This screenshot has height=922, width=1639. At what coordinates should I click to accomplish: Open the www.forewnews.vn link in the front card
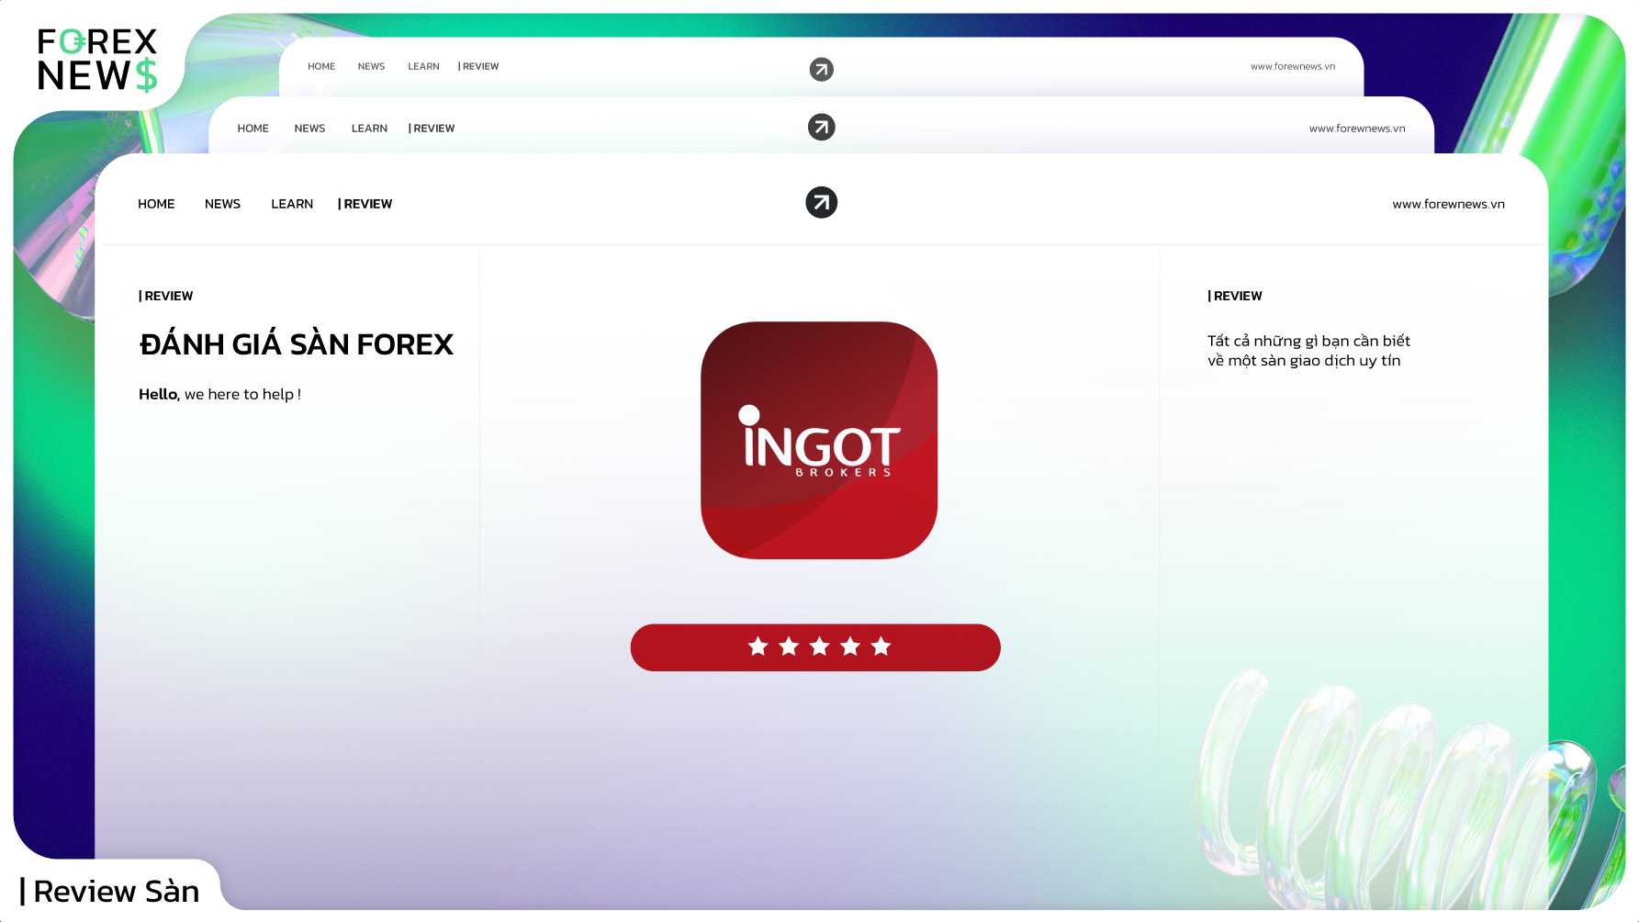[1448, 204]
